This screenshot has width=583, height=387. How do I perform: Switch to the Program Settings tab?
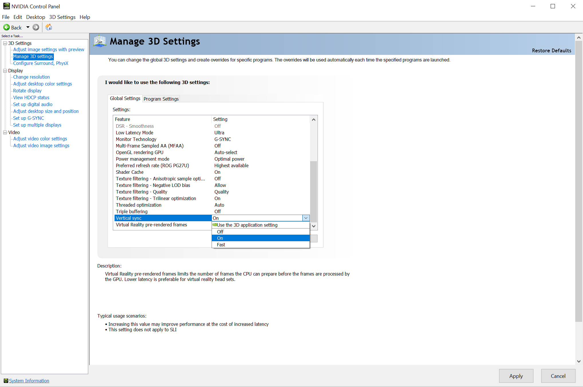tap(161, 99)
